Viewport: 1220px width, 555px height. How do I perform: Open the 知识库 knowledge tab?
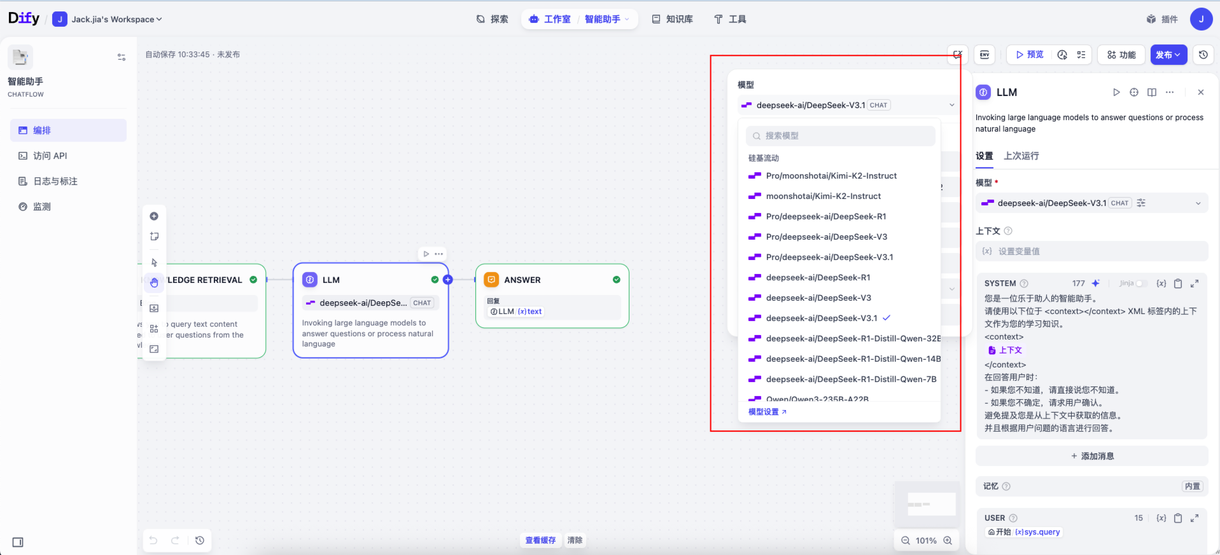click(673, 19)
